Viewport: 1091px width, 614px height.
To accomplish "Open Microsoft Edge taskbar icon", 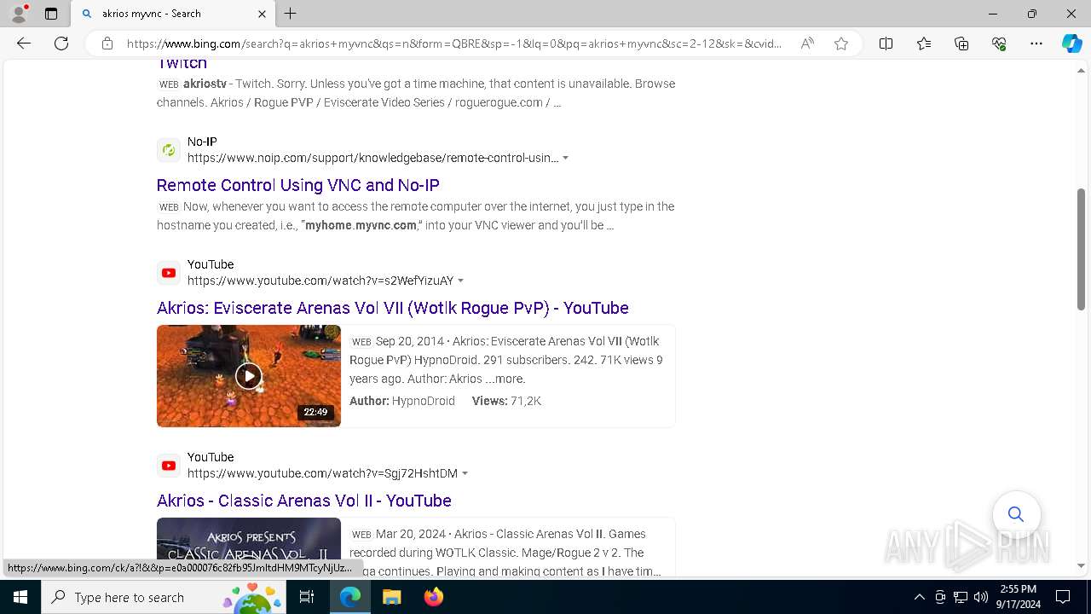I will [350, 597].
